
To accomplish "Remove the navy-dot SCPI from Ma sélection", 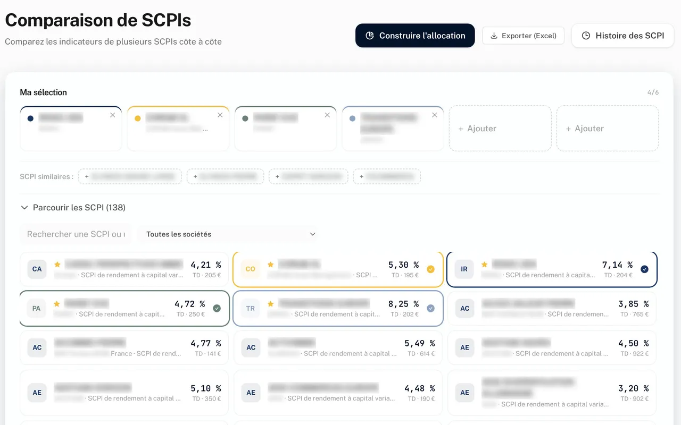I will click(112, 115).
